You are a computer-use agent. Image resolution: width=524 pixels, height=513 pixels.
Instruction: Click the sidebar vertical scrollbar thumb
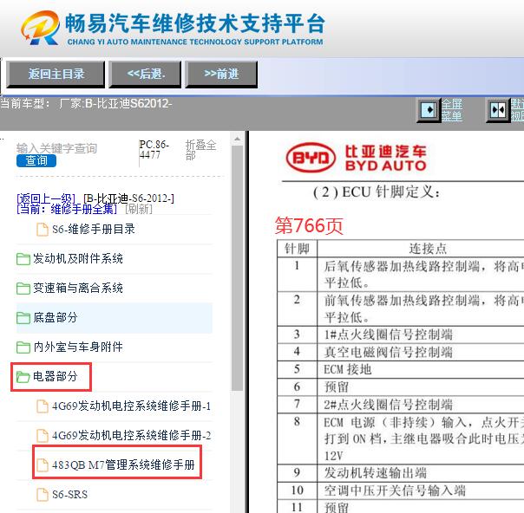click(237, 268)
